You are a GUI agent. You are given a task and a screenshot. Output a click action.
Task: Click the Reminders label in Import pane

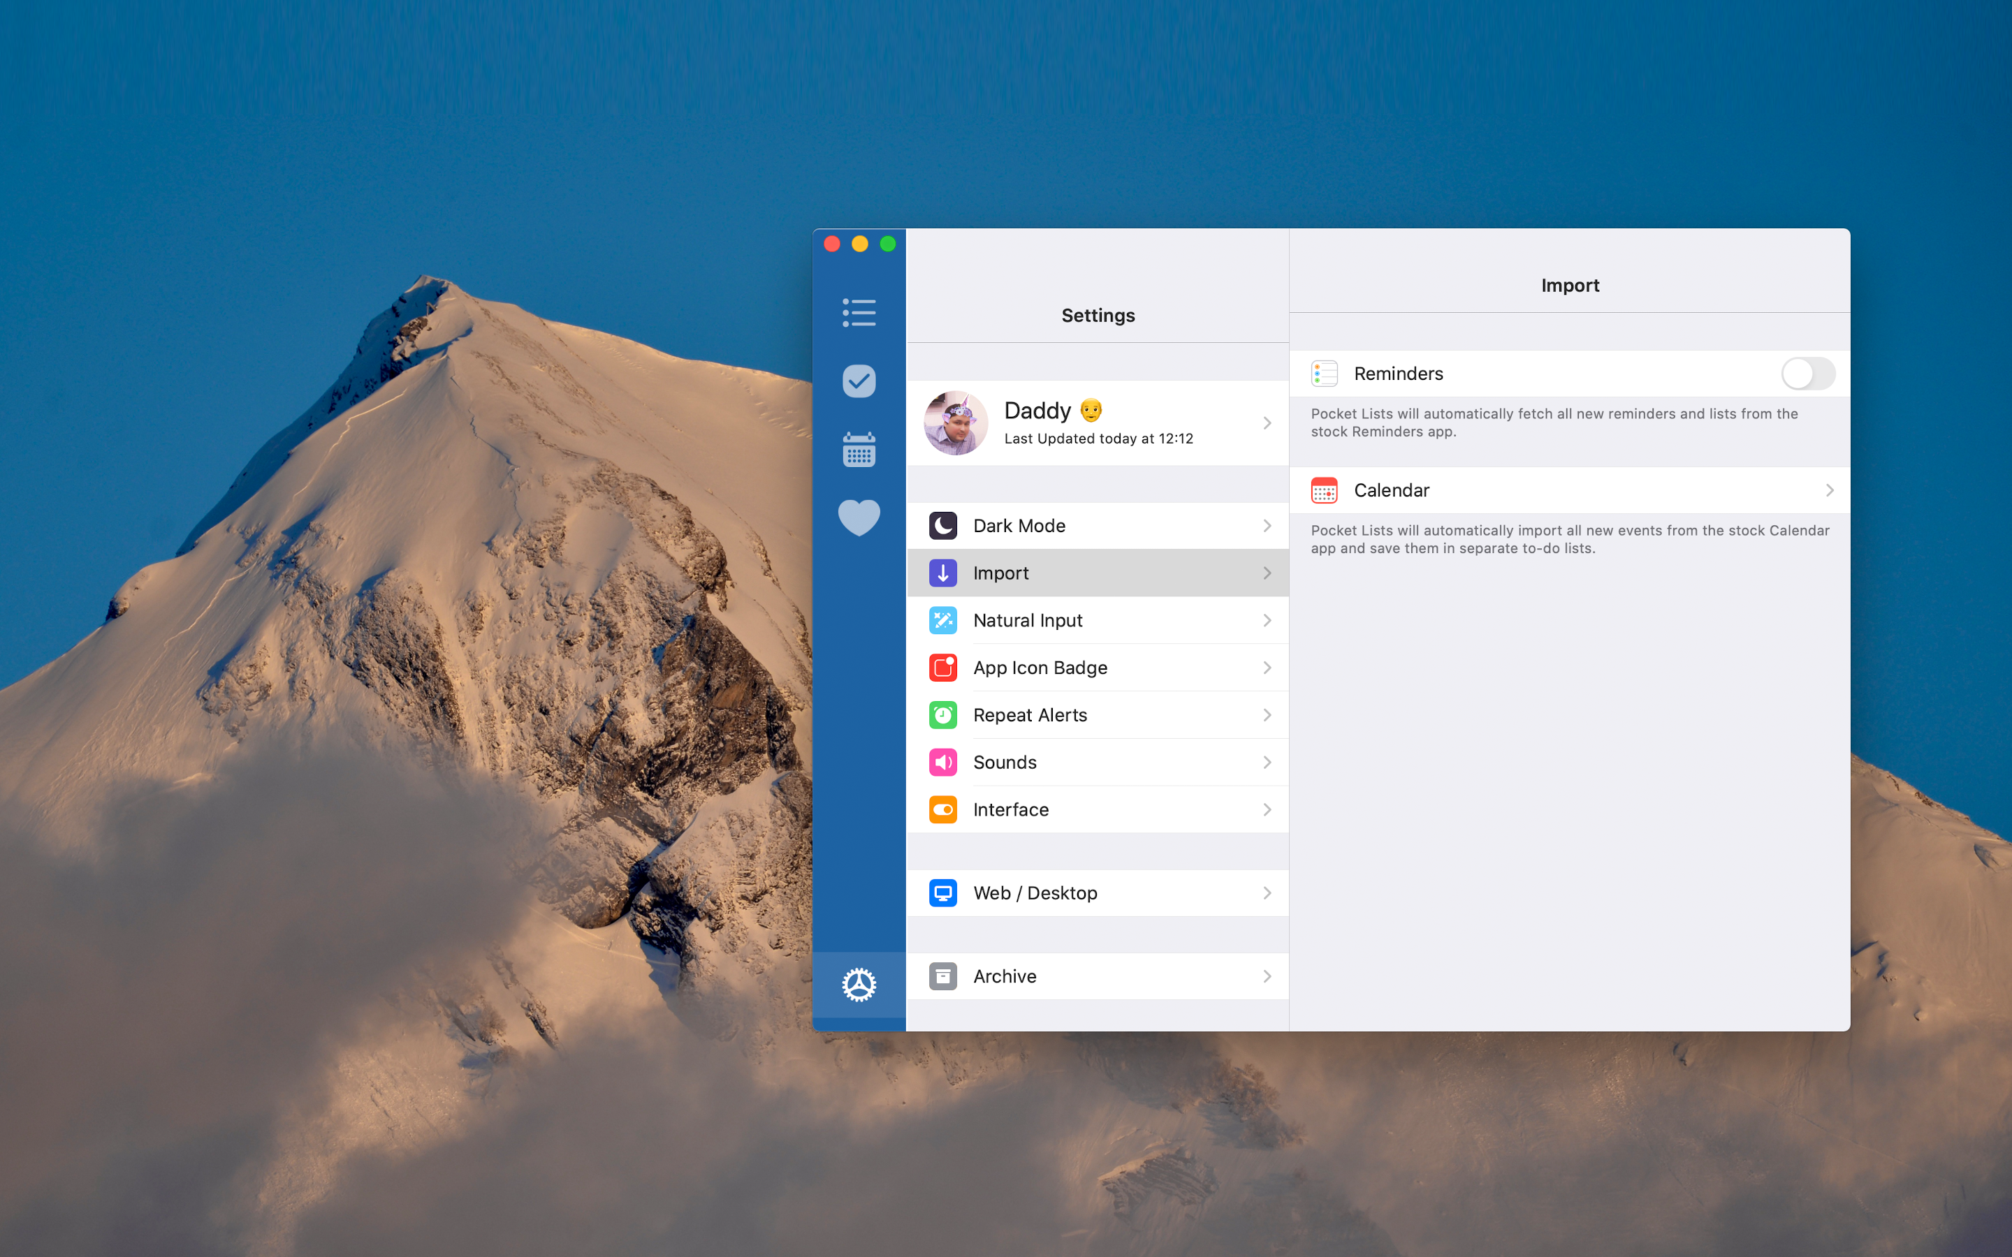(x=1399, y=374)
